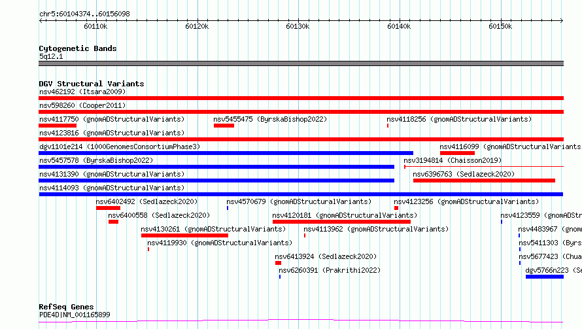Click the nsv5457578 (ByrskaBishop2022) label
Image resolution: width=582 pixels, height=329 pixels.
click(96, 160)
